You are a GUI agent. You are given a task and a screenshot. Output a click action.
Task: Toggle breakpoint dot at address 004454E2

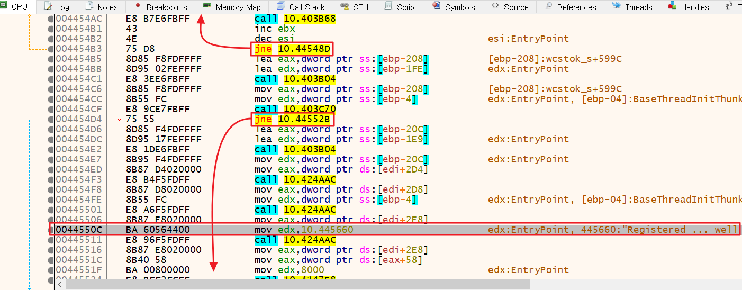tap(51, 149)
